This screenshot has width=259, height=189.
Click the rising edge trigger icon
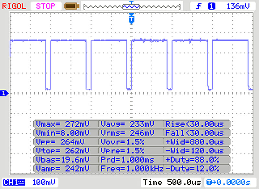198,6
